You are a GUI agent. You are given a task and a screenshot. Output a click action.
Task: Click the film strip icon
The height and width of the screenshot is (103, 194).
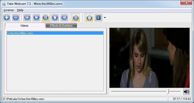[x=99, y=18]
